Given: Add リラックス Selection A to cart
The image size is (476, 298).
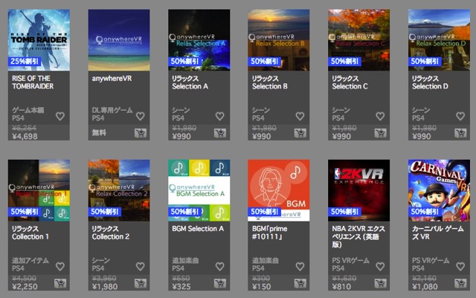Looking at the screenshot, I should [x=220, y=133].
